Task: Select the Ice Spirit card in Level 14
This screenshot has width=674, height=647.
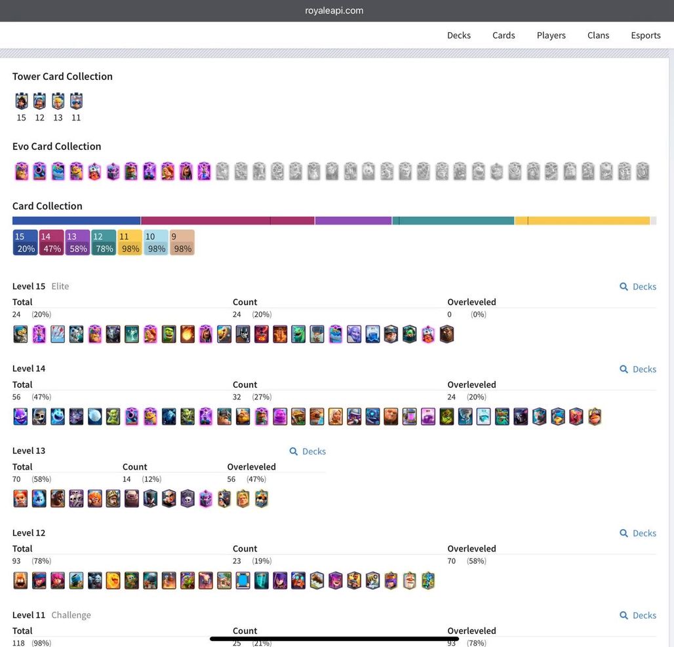Action: 58,416
